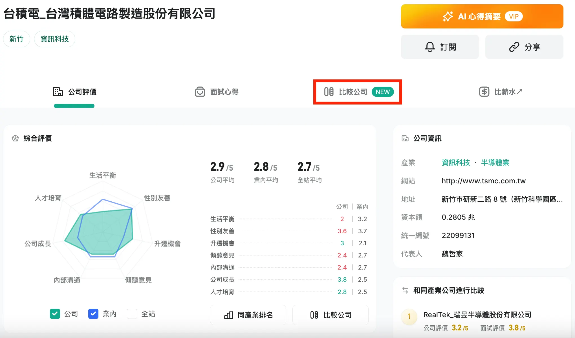Click the bell icon for 訂閱
The height and width of the screenshot is (338, 575).
[x=430, y=47]
